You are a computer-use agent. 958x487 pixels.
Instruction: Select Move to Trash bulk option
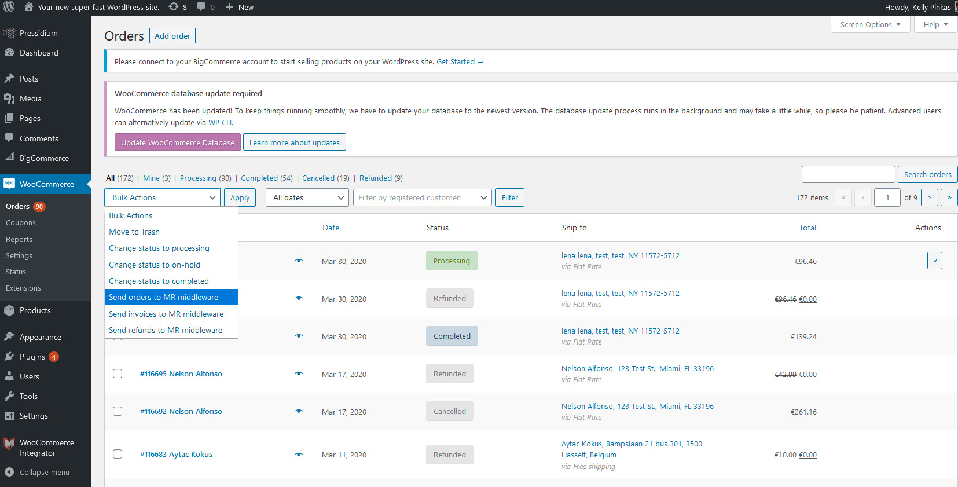(x=171, y=232)
